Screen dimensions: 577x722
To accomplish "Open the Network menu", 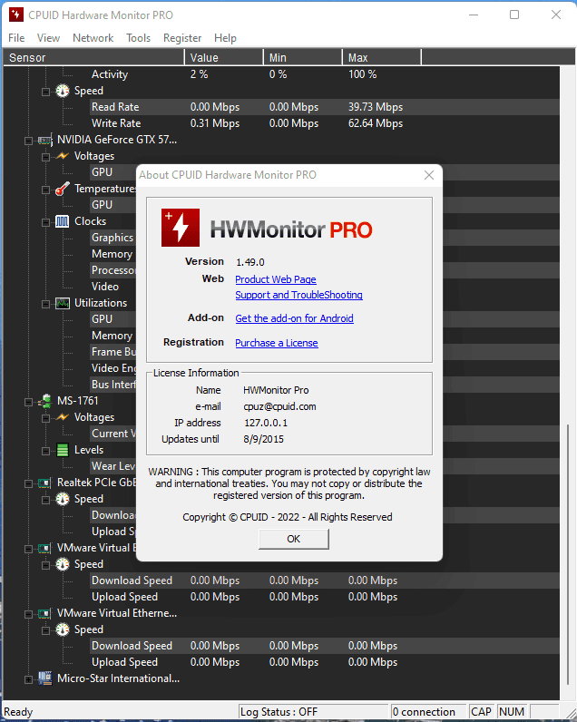I will [93, 38].
